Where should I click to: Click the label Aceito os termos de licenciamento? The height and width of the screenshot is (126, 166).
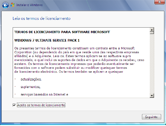pos(41,105)
